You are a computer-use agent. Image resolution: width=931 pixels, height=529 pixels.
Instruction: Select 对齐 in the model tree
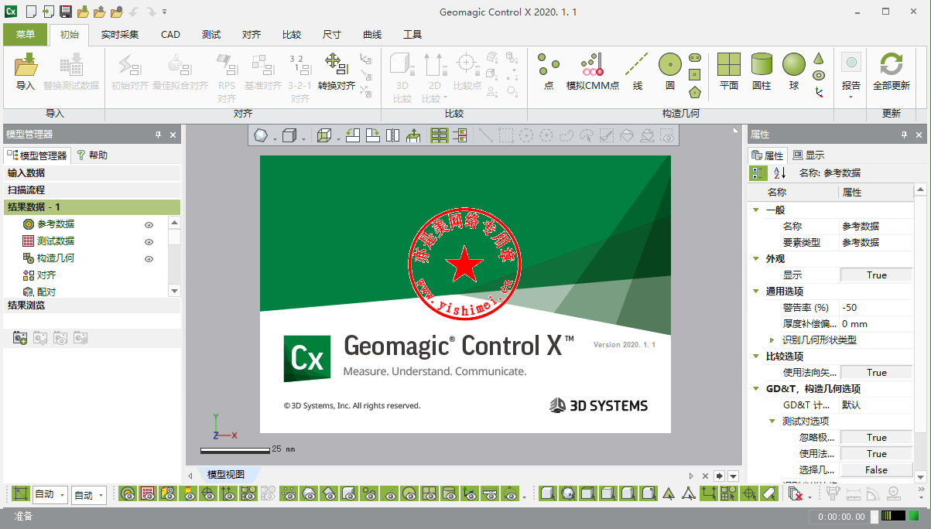click(x=46, y=275)
